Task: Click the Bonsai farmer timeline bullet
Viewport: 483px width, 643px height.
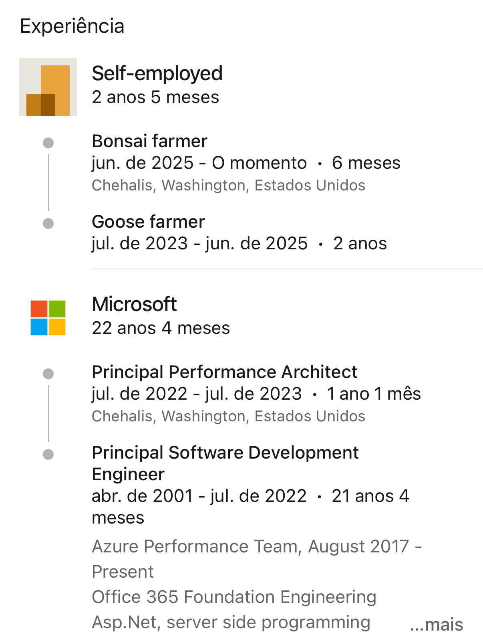Action: click(x=48, y=143)
